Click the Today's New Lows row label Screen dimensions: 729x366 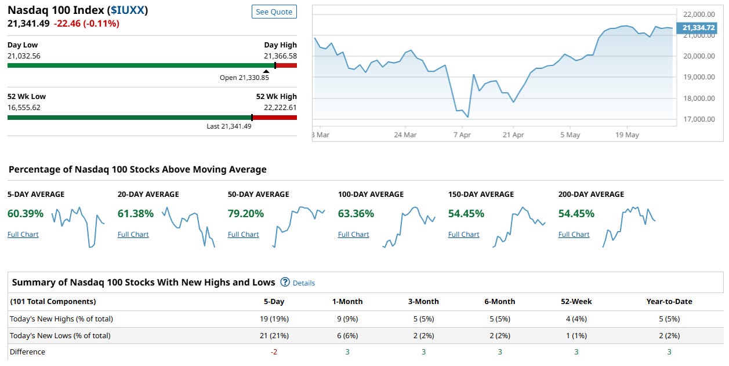pos(60,336)
